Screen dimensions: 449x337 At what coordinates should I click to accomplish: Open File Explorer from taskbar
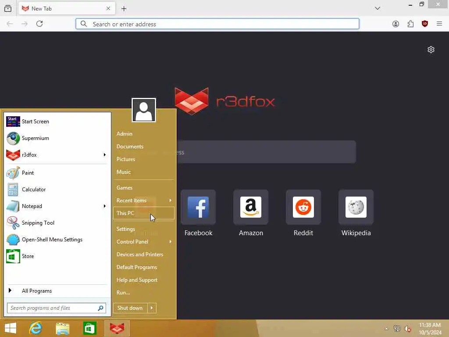[x=63, y=328]
